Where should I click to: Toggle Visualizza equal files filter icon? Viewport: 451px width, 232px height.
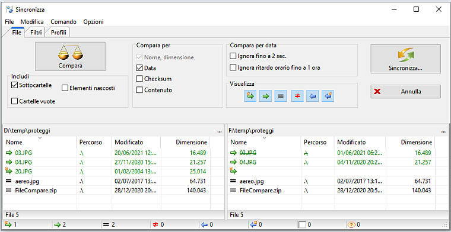[281, 96]
